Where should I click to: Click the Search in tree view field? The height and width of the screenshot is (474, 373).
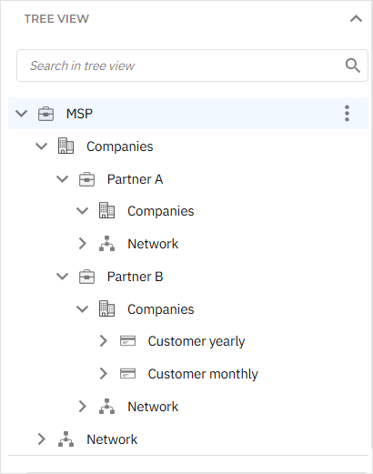point(192,66)
